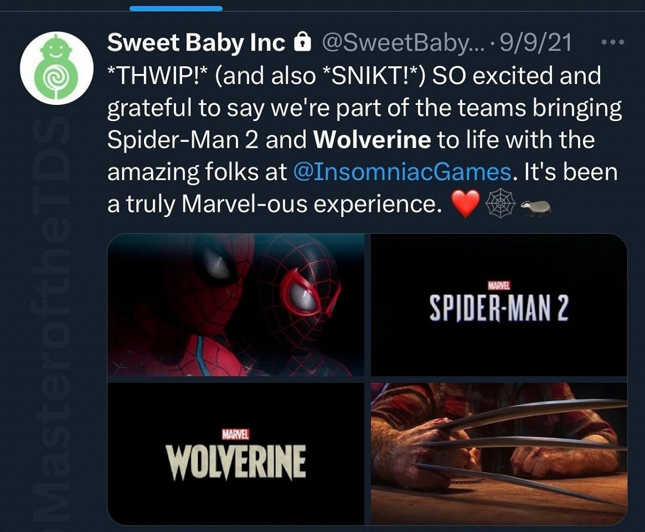Click the Sweet Baby Inc display name

click(196, 43)
